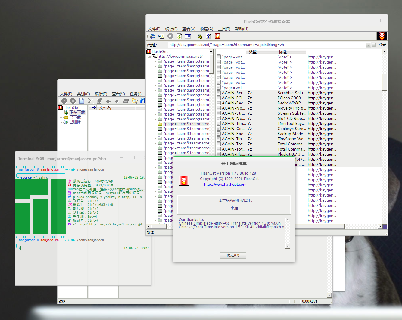402x320 pixels.
Task: Open 编辑(E) menu in Site Explorer
Action: click(171, 29)
